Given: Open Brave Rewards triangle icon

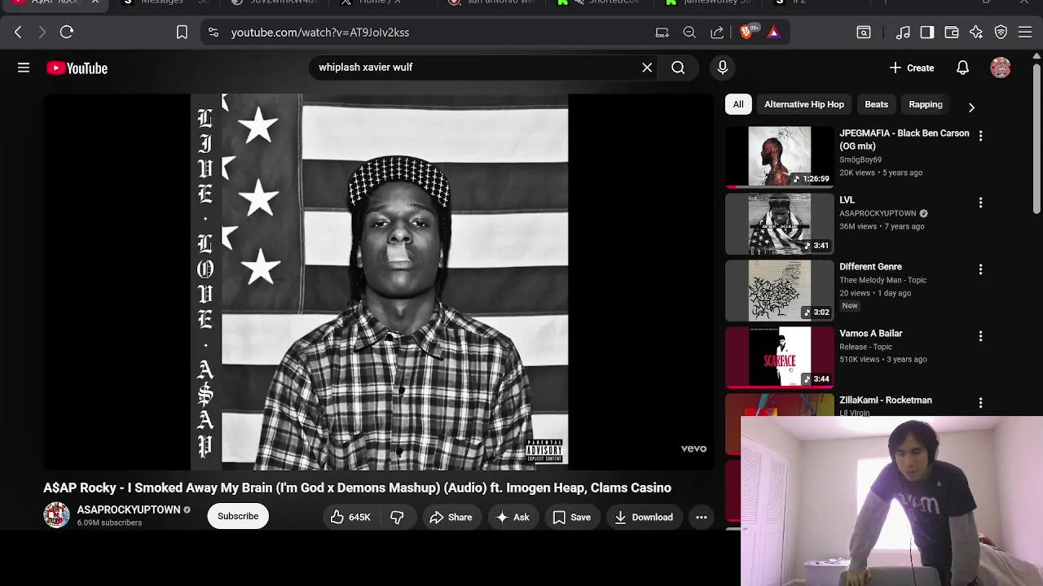Looking at the screenshot, I should click(x=774, y=33).
